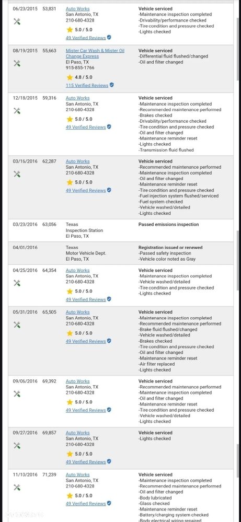The width and height of the screenshot is (241, 522).
Task: Open Auto Works link for 09/27/2016 entry
Action: (x=77, y=433)
